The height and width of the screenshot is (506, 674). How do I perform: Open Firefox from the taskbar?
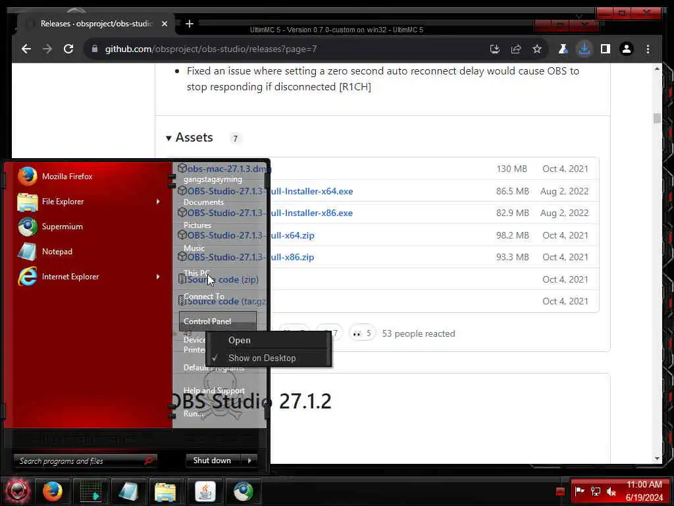(x=52, y=491)
